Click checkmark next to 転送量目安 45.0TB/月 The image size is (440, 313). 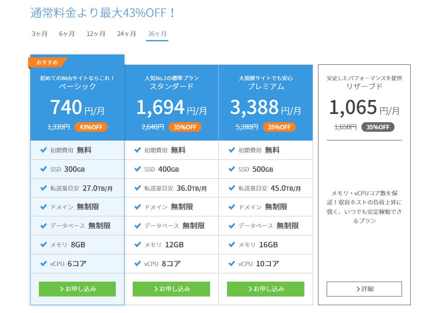[232, 188]
